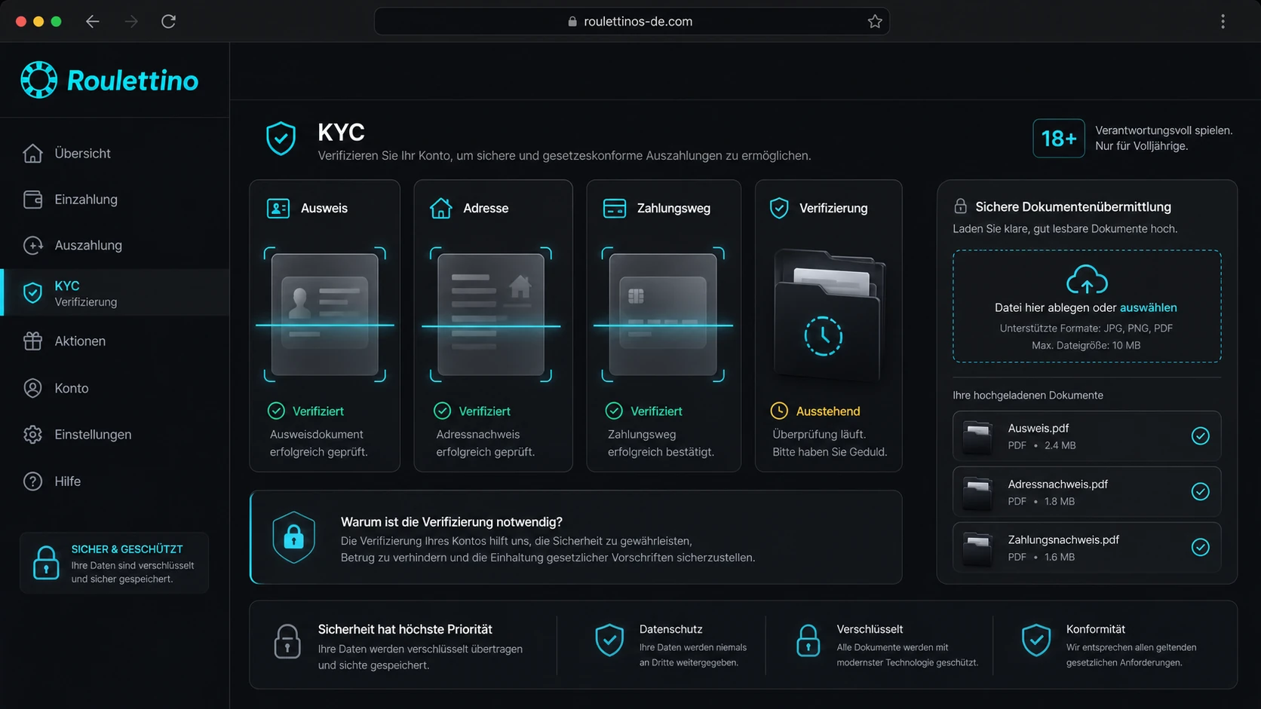
Task: Click the Roulettino logo
Action: (x=109, y=80)
